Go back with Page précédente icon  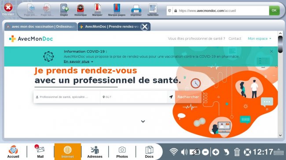pyautogui.click(x=31, y=8)
